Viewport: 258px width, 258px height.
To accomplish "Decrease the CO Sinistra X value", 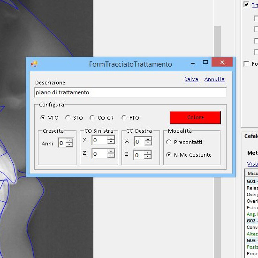I will (111, 142).
